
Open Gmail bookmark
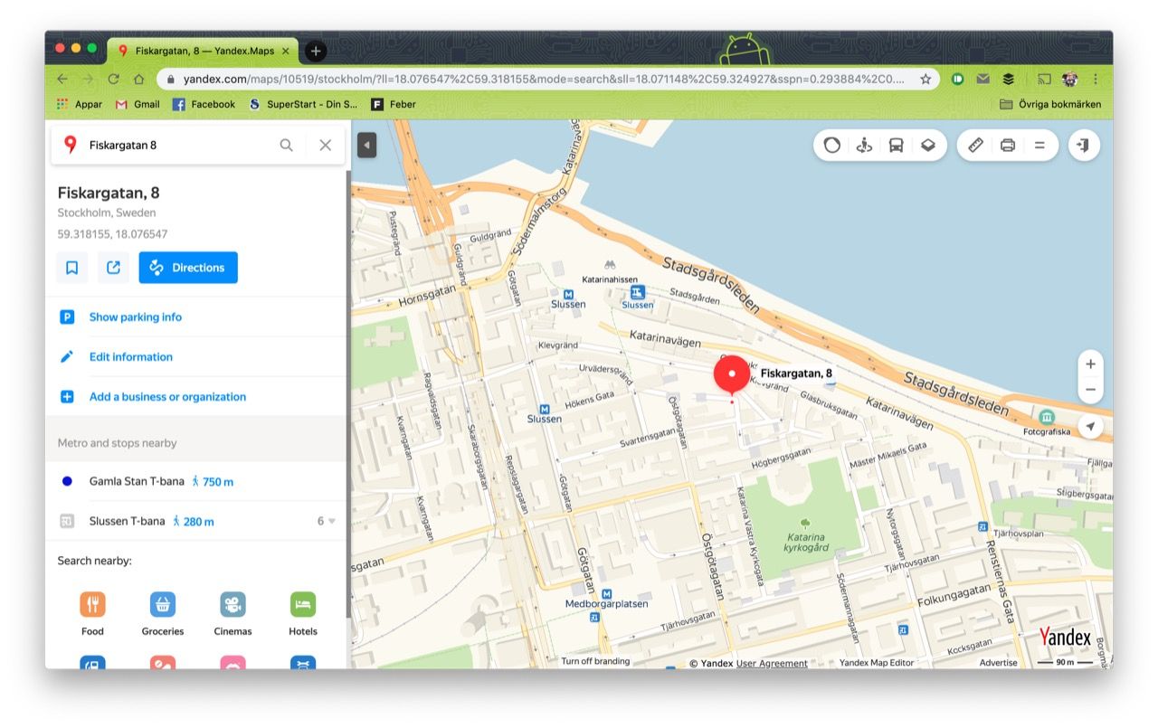[138, 104]
